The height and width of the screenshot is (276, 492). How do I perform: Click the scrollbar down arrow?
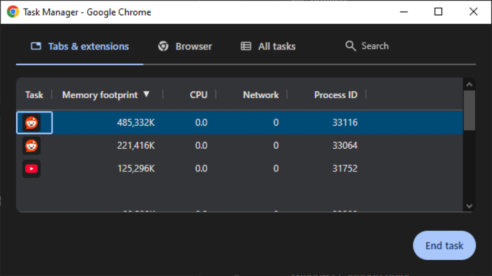click(x=469, y=206)
